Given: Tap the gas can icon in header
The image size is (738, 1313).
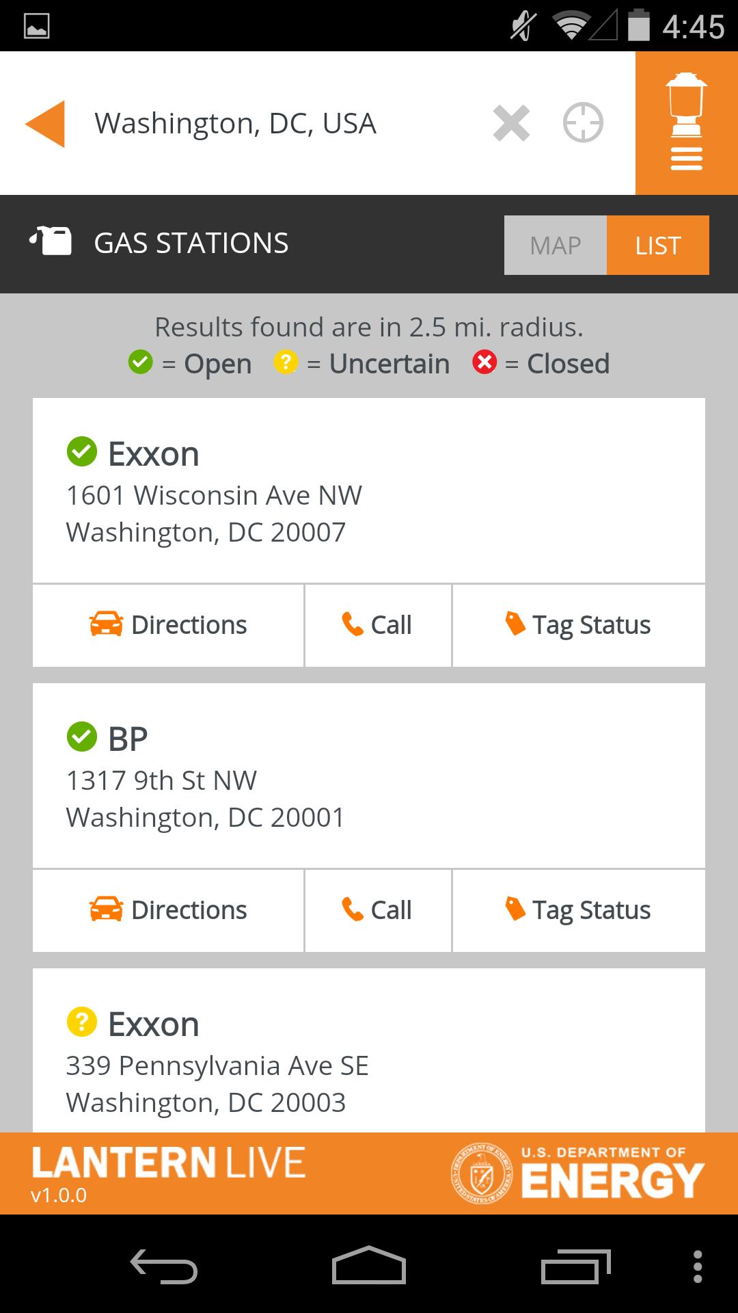Looking at the screenshot, I should coord(51,242).
